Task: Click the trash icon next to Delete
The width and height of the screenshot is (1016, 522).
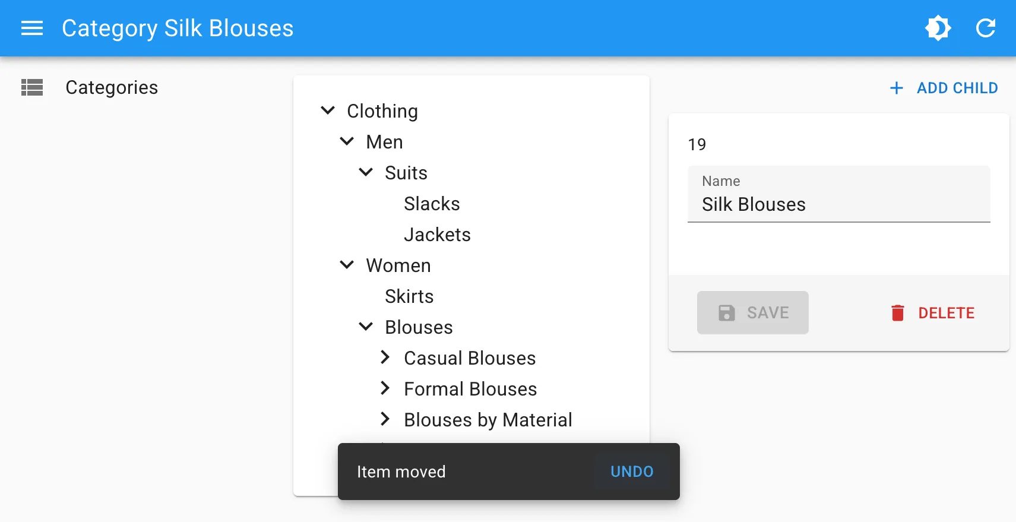Action: coord(897,313)
